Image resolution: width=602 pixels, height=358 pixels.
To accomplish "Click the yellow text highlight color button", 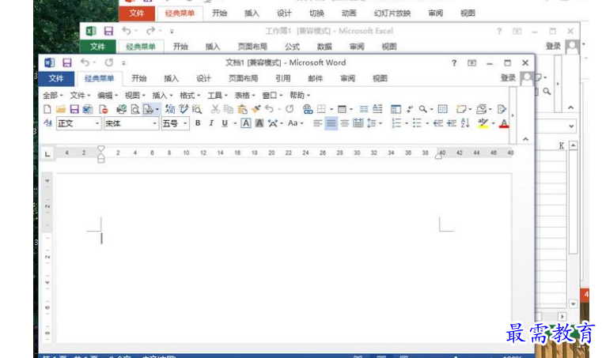I will [483, 123].
